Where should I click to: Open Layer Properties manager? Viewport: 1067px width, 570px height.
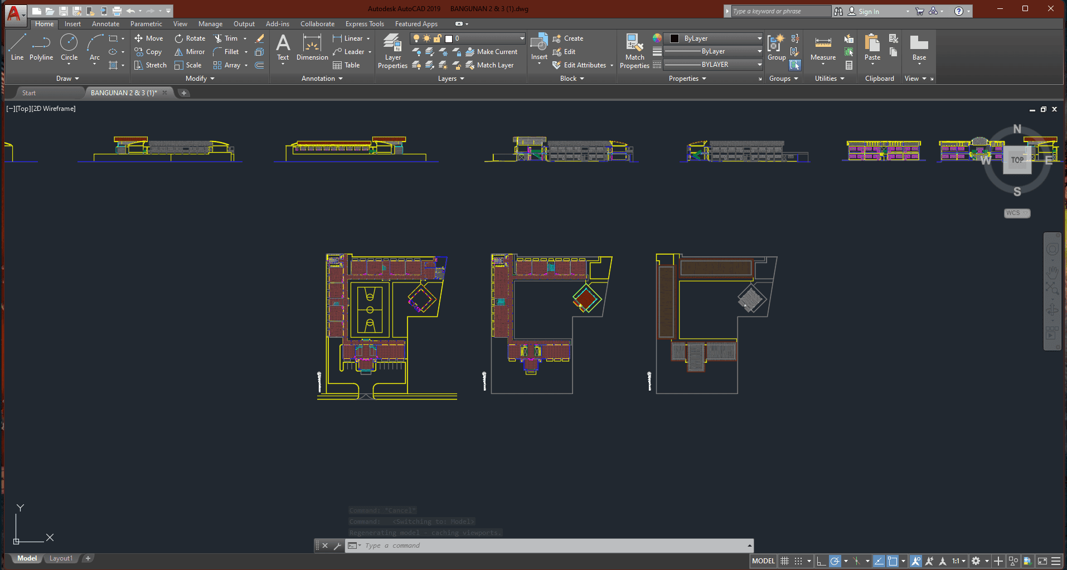click(392, 51)
